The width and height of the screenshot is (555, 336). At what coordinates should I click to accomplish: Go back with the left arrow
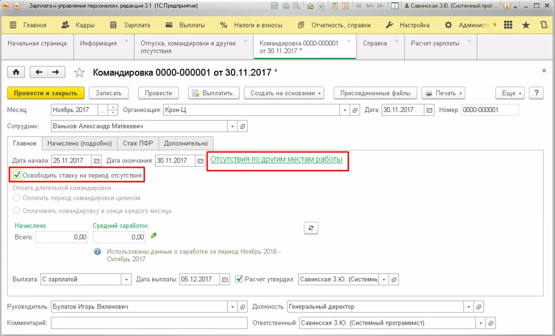click(x=39, y=72)
